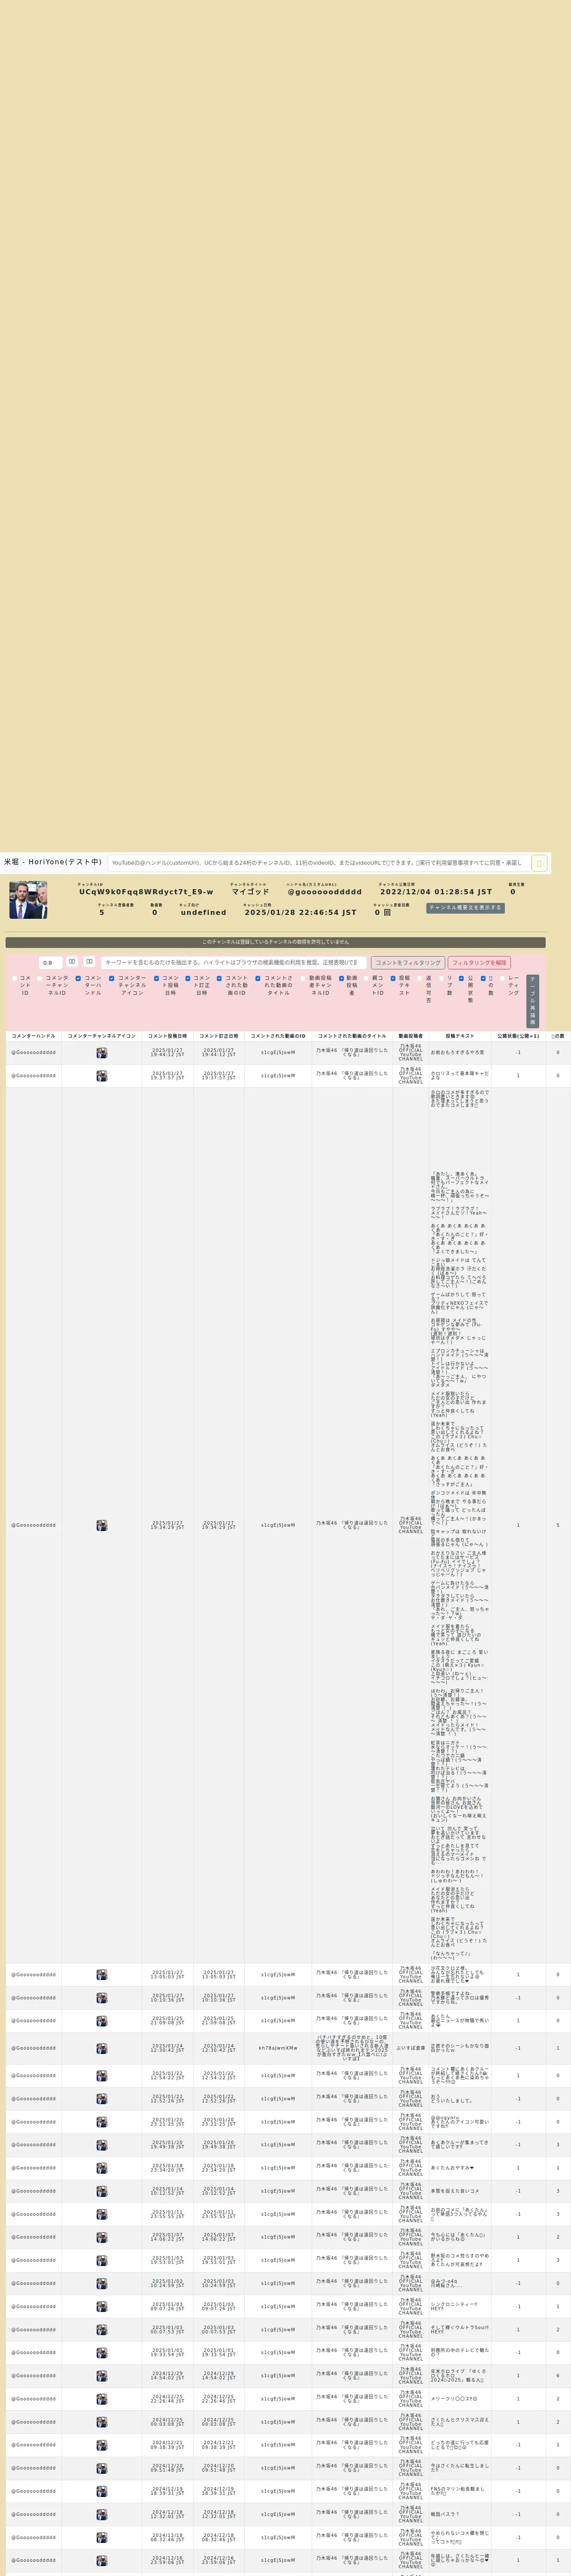This screenshot has height=2576, width=571.
Task: Click commenter icon in the 19:34:29 row
Action: coord(102,1525)
